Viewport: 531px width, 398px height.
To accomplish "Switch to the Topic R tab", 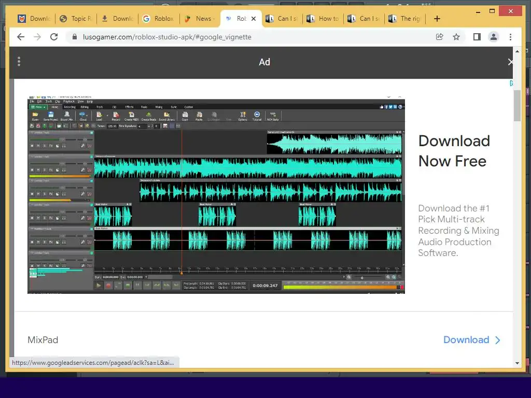I will coord(75,19).
